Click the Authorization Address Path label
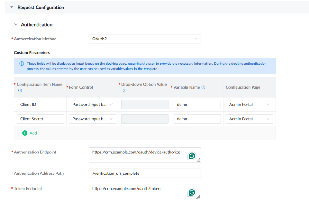Image resolution: width=309 pixels, height=204 pixels. pos(39,173)
